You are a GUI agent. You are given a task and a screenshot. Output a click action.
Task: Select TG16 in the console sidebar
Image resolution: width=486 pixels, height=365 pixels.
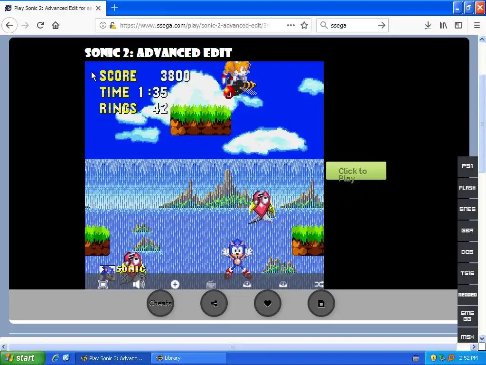pyautogui.click(x=467, y=273)
